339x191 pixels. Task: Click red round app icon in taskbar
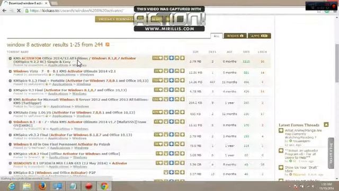(x=88, y=186)
